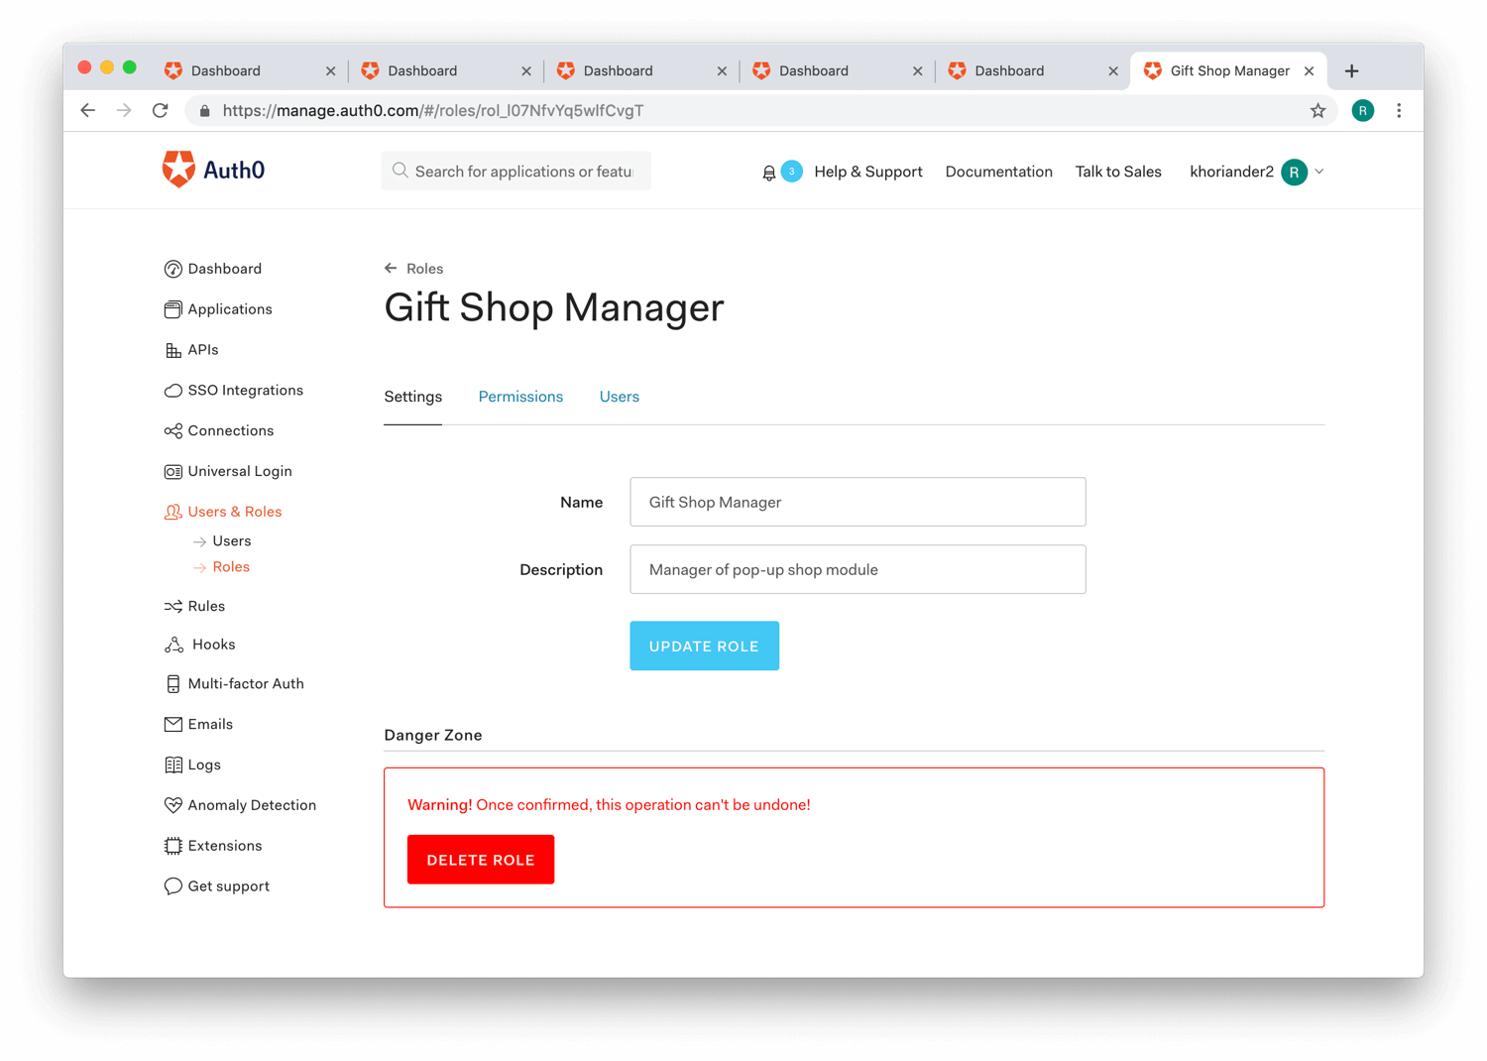Click the blue notification count badge

tap(792, 171)
